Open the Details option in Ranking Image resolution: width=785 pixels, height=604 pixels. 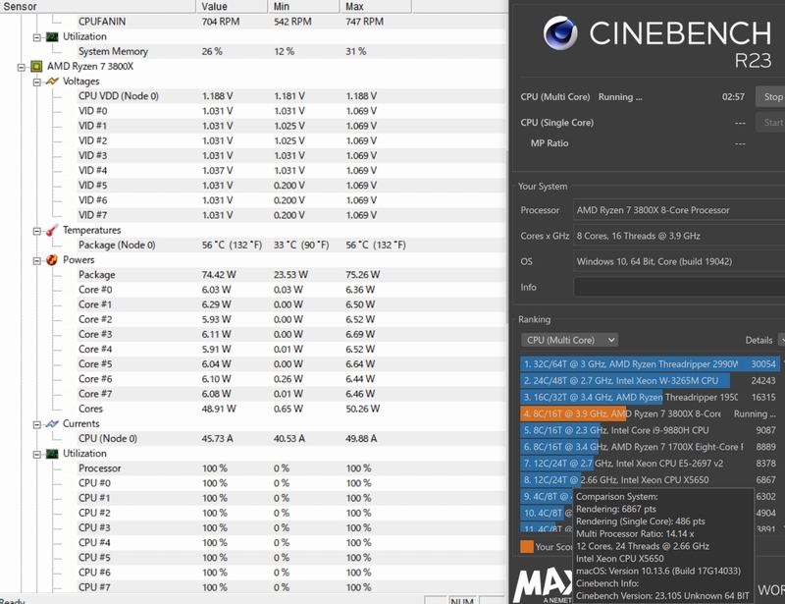click(x=759, y=340)
